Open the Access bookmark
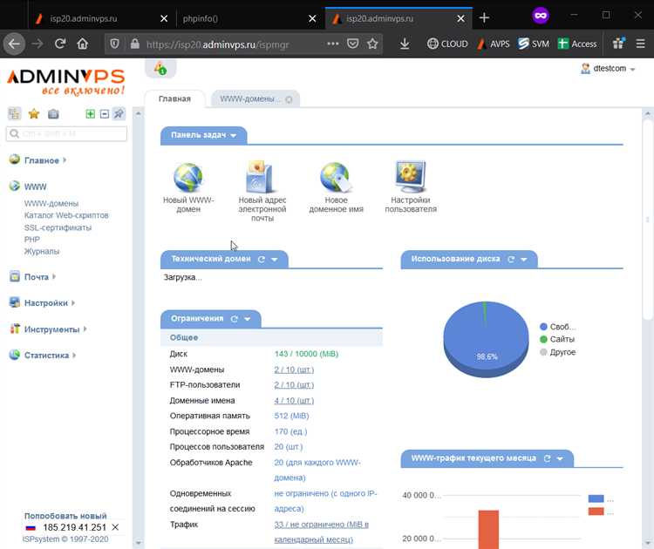654x549 pixels. click(x=577, y=44)
